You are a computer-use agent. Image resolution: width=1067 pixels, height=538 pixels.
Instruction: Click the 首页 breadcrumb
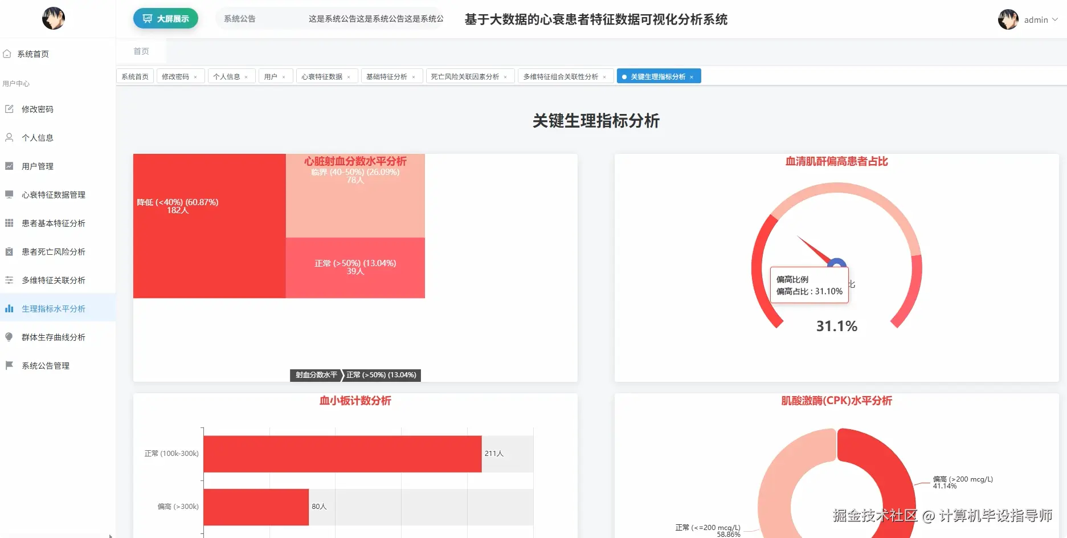(x=141, y=51)
